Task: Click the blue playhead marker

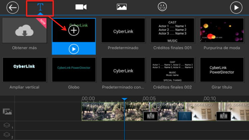Action: pos(124,99)
